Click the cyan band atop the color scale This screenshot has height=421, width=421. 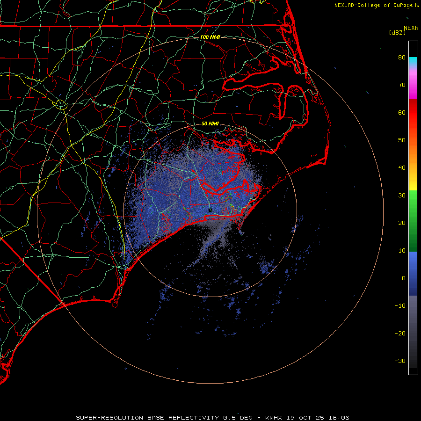[x=413, y=62]
